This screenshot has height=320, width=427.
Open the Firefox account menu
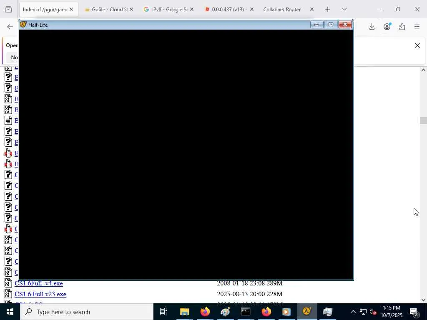point(387,27)
